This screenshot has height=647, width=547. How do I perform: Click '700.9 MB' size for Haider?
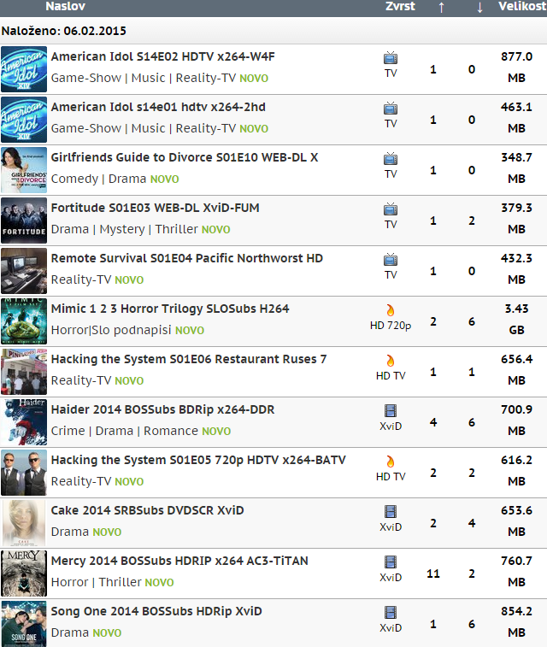pos(516,420)
